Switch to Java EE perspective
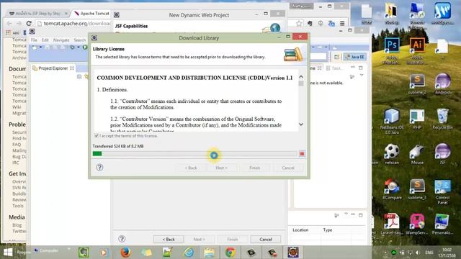Image resolution: width=461 pixels, height=259 pixels. click(x=354, y=57)
